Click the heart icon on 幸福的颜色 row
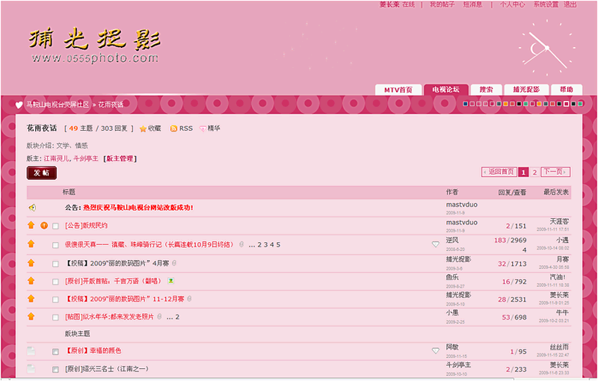 click(x=436, y=350)
